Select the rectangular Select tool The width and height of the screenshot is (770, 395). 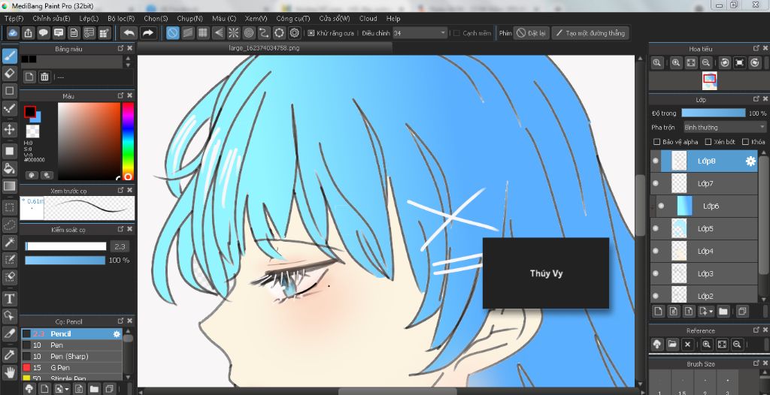[x=10, y=207]
